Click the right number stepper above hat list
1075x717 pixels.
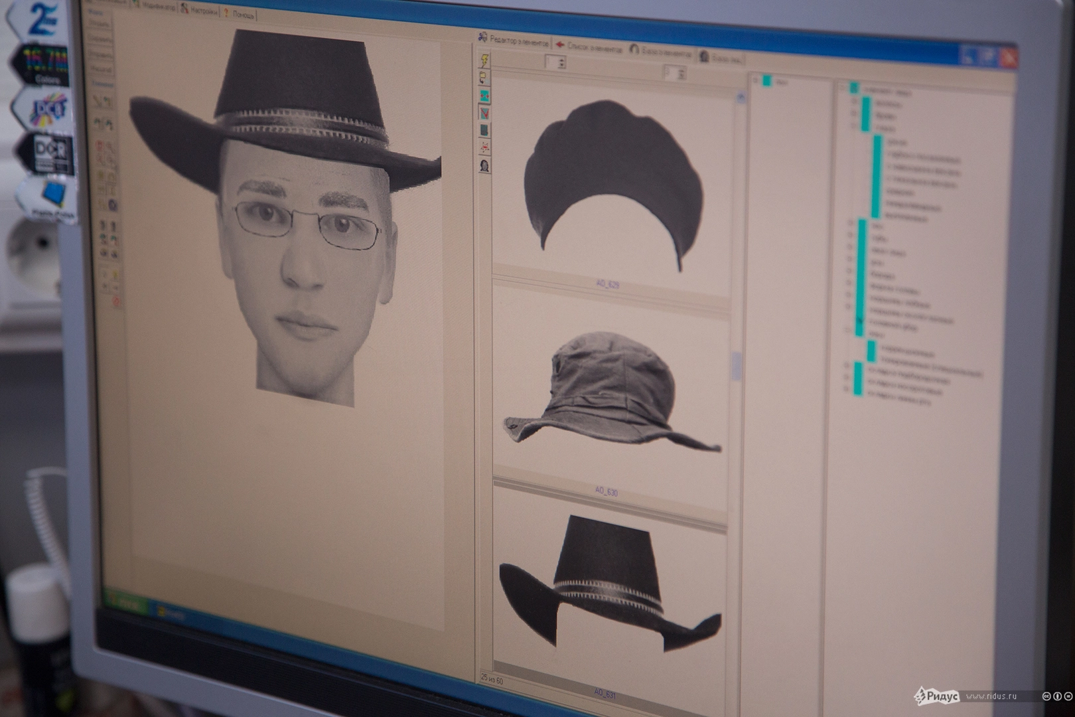681,73
